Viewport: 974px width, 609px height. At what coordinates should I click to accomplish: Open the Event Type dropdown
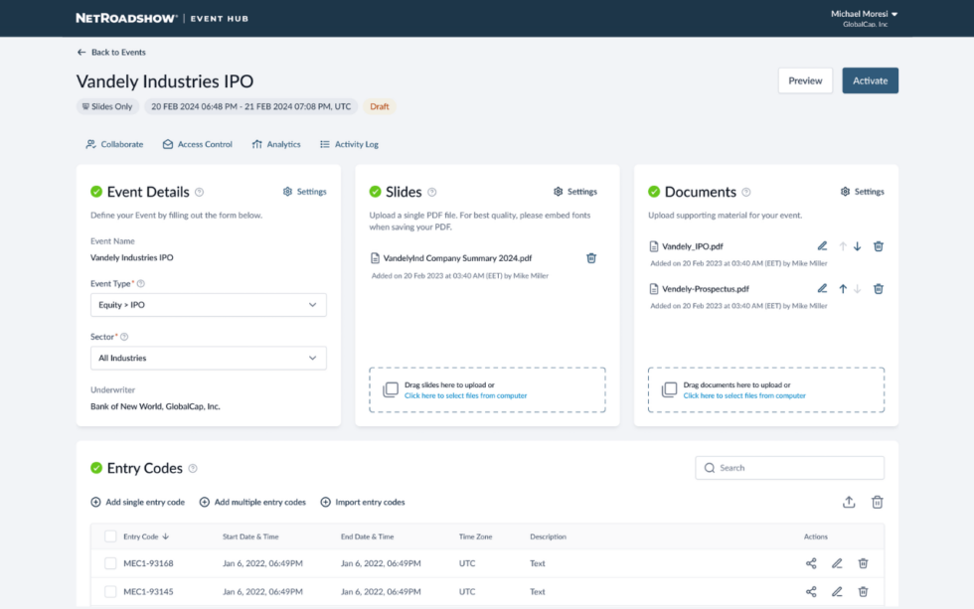coord(208,305)
